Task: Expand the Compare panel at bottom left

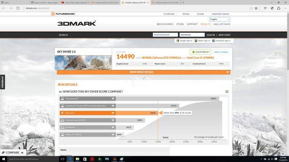Action: (13, 153)
